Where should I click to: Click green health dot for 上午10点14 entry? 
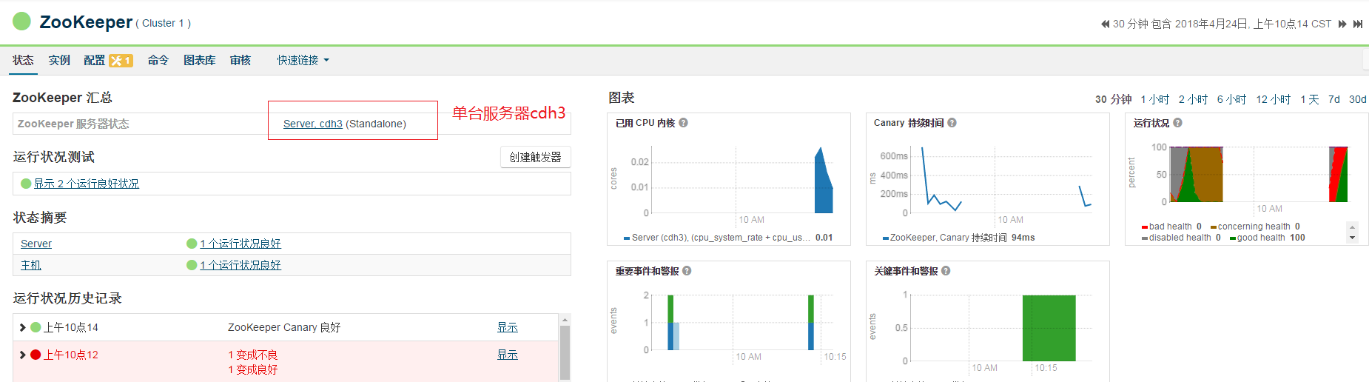[36, 327]
